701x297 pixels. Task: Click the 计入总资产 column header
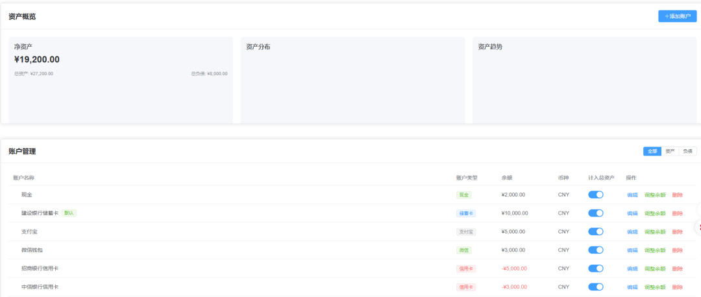(601, 178)
